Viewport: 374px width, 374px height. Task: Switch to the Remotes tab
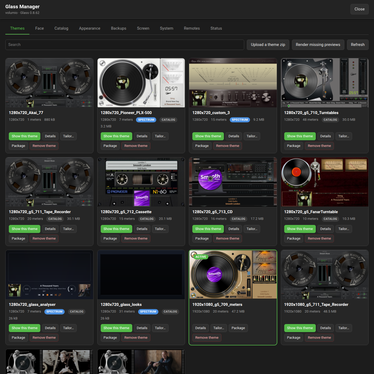point(192,28)
